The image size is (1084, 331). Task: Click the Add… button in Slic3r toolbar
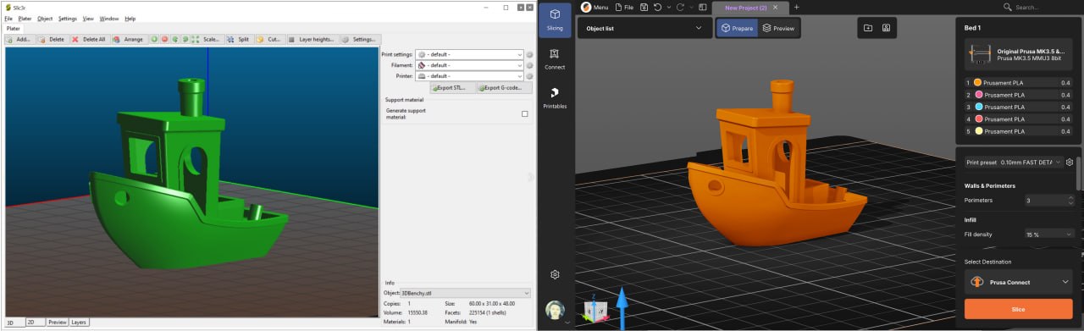coord(19,39)
